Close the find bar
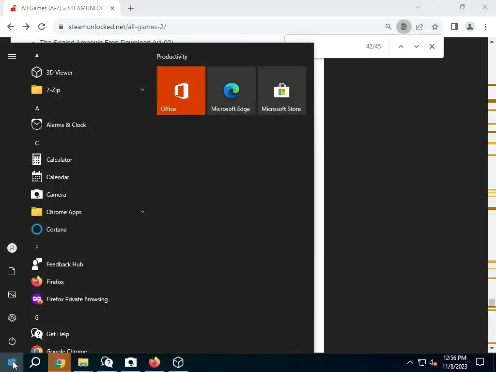Image resolution: width=496 pixels, height=372 pixels. point(432,46)
